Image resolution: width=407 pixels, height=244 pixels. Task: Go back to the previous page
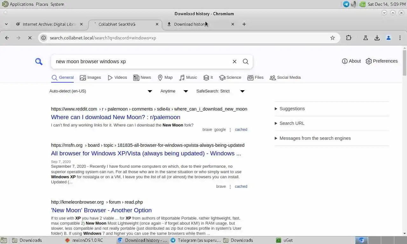coord(7,38)
